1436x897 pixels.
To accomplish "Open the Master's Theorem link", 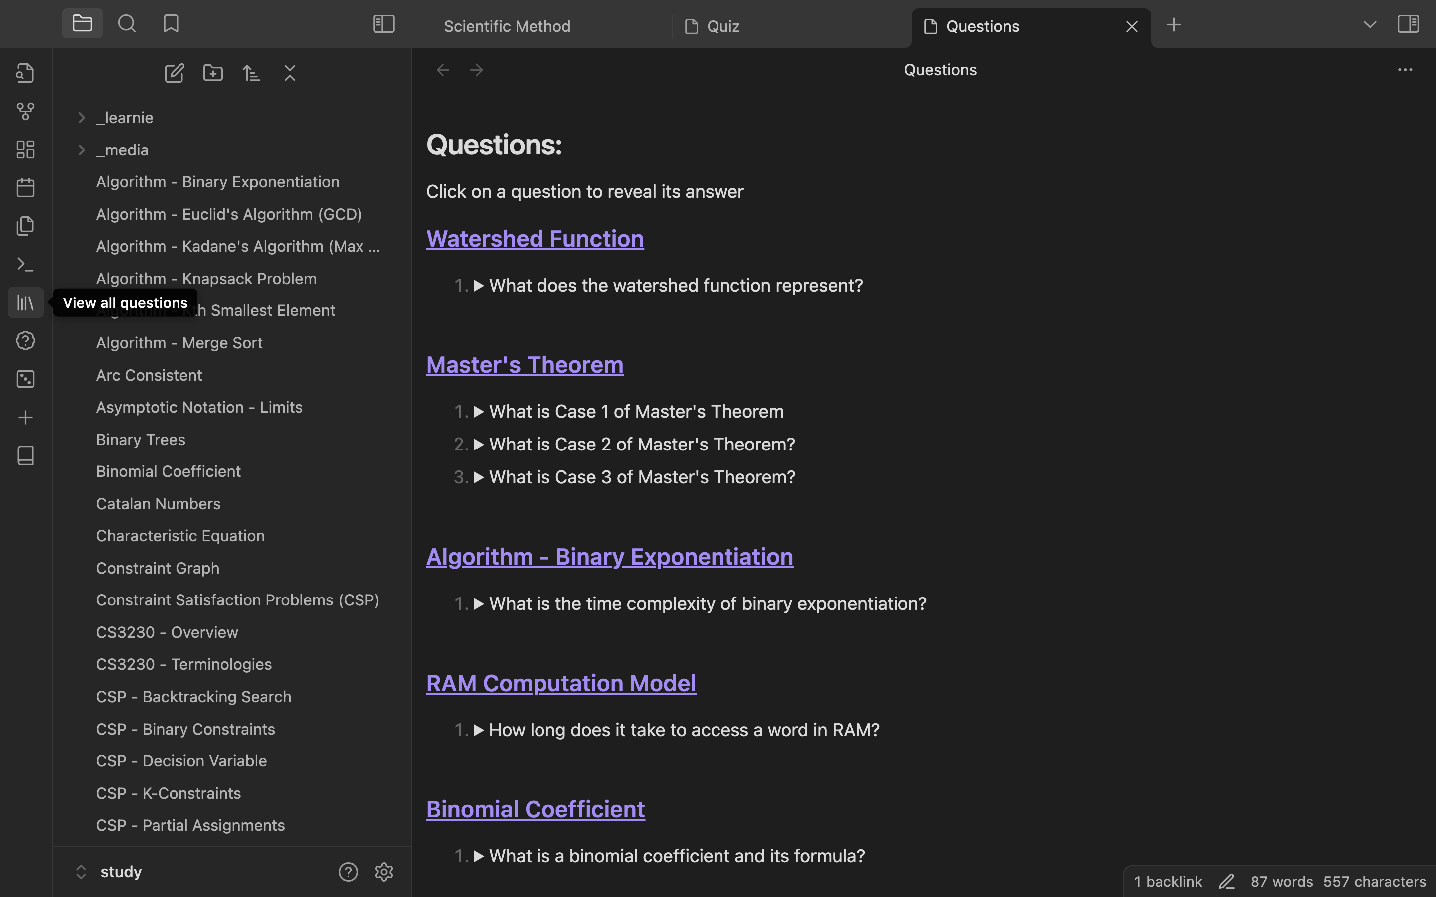I will (x=524, y=365).
